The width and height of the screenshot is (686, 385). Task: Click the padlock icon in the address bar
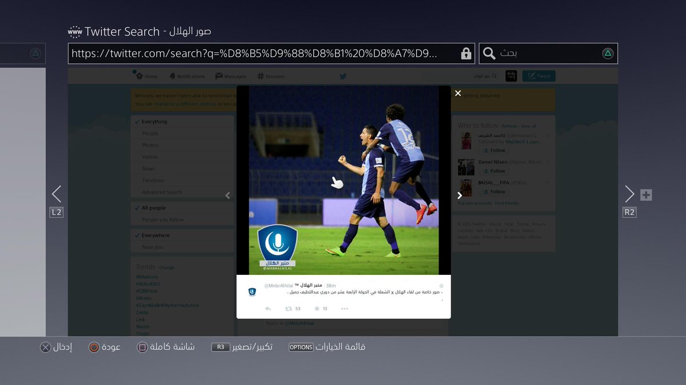(x=466, y=54)
